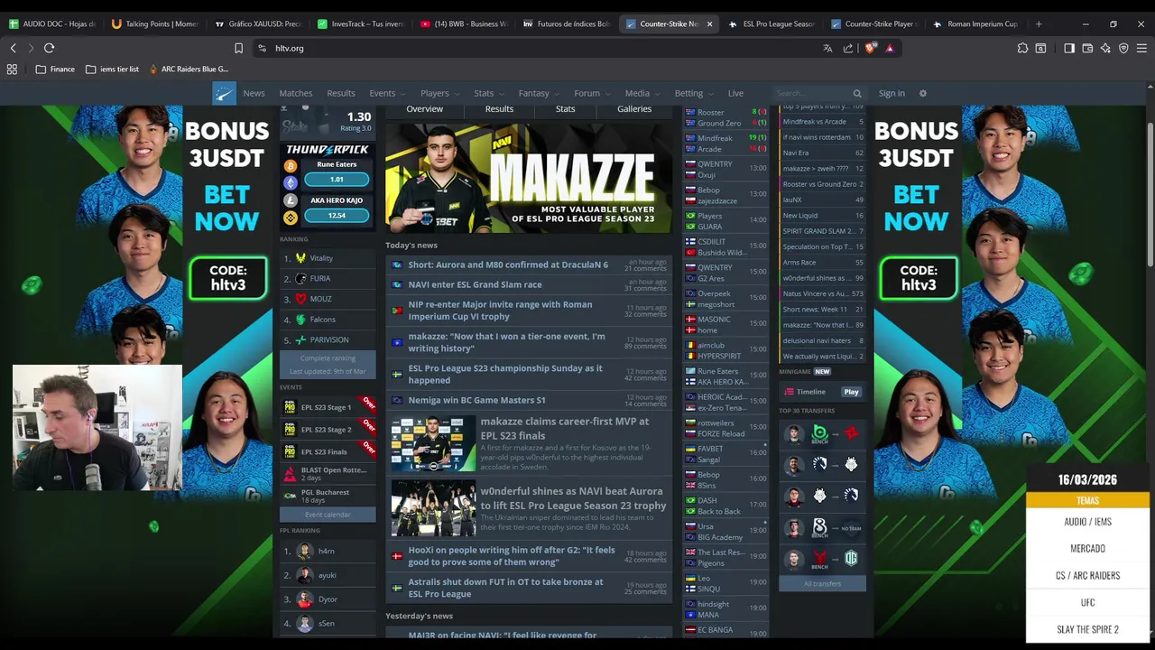This screenshot has height=650, width=1155.
Task: Open the All transfers link
Action: (822, 584)
